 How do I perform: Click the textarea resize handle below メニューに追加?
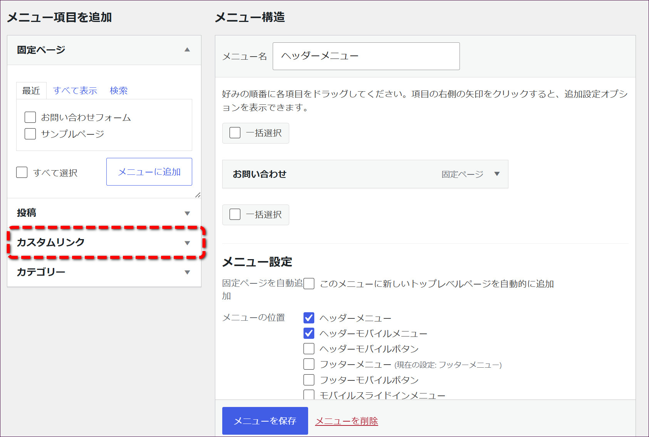click(x=198, y=195)
